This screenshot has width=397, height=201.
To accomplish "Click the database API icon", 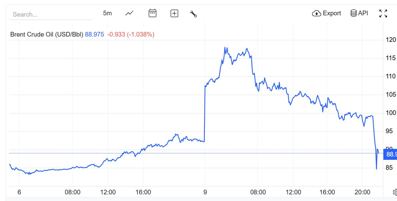I will (x=353, y=13).
